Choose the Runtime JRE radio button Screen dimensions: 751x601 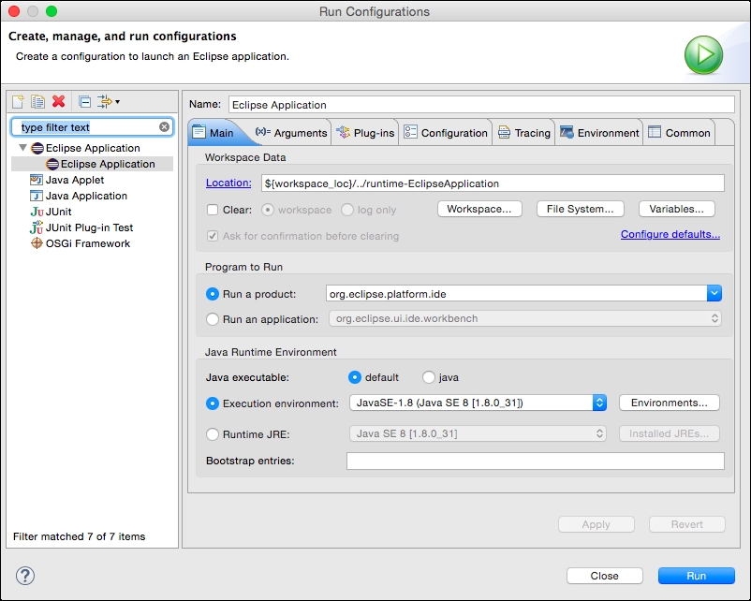coord(213,433)
